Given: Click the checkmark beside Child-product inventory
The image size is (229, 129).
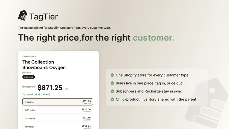Looking at the screenshot, I should 112,99.
